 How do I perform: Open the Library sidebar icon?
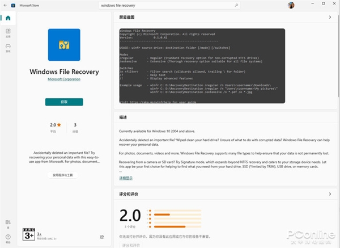tap(8, 224)
